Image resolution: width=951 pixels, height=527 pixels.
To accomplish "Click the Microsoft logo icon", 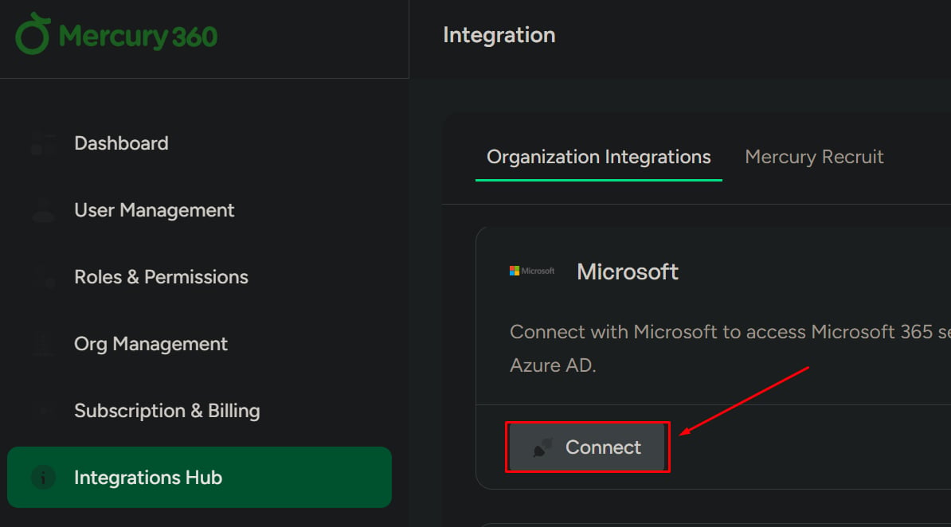I will pos(532,271).
